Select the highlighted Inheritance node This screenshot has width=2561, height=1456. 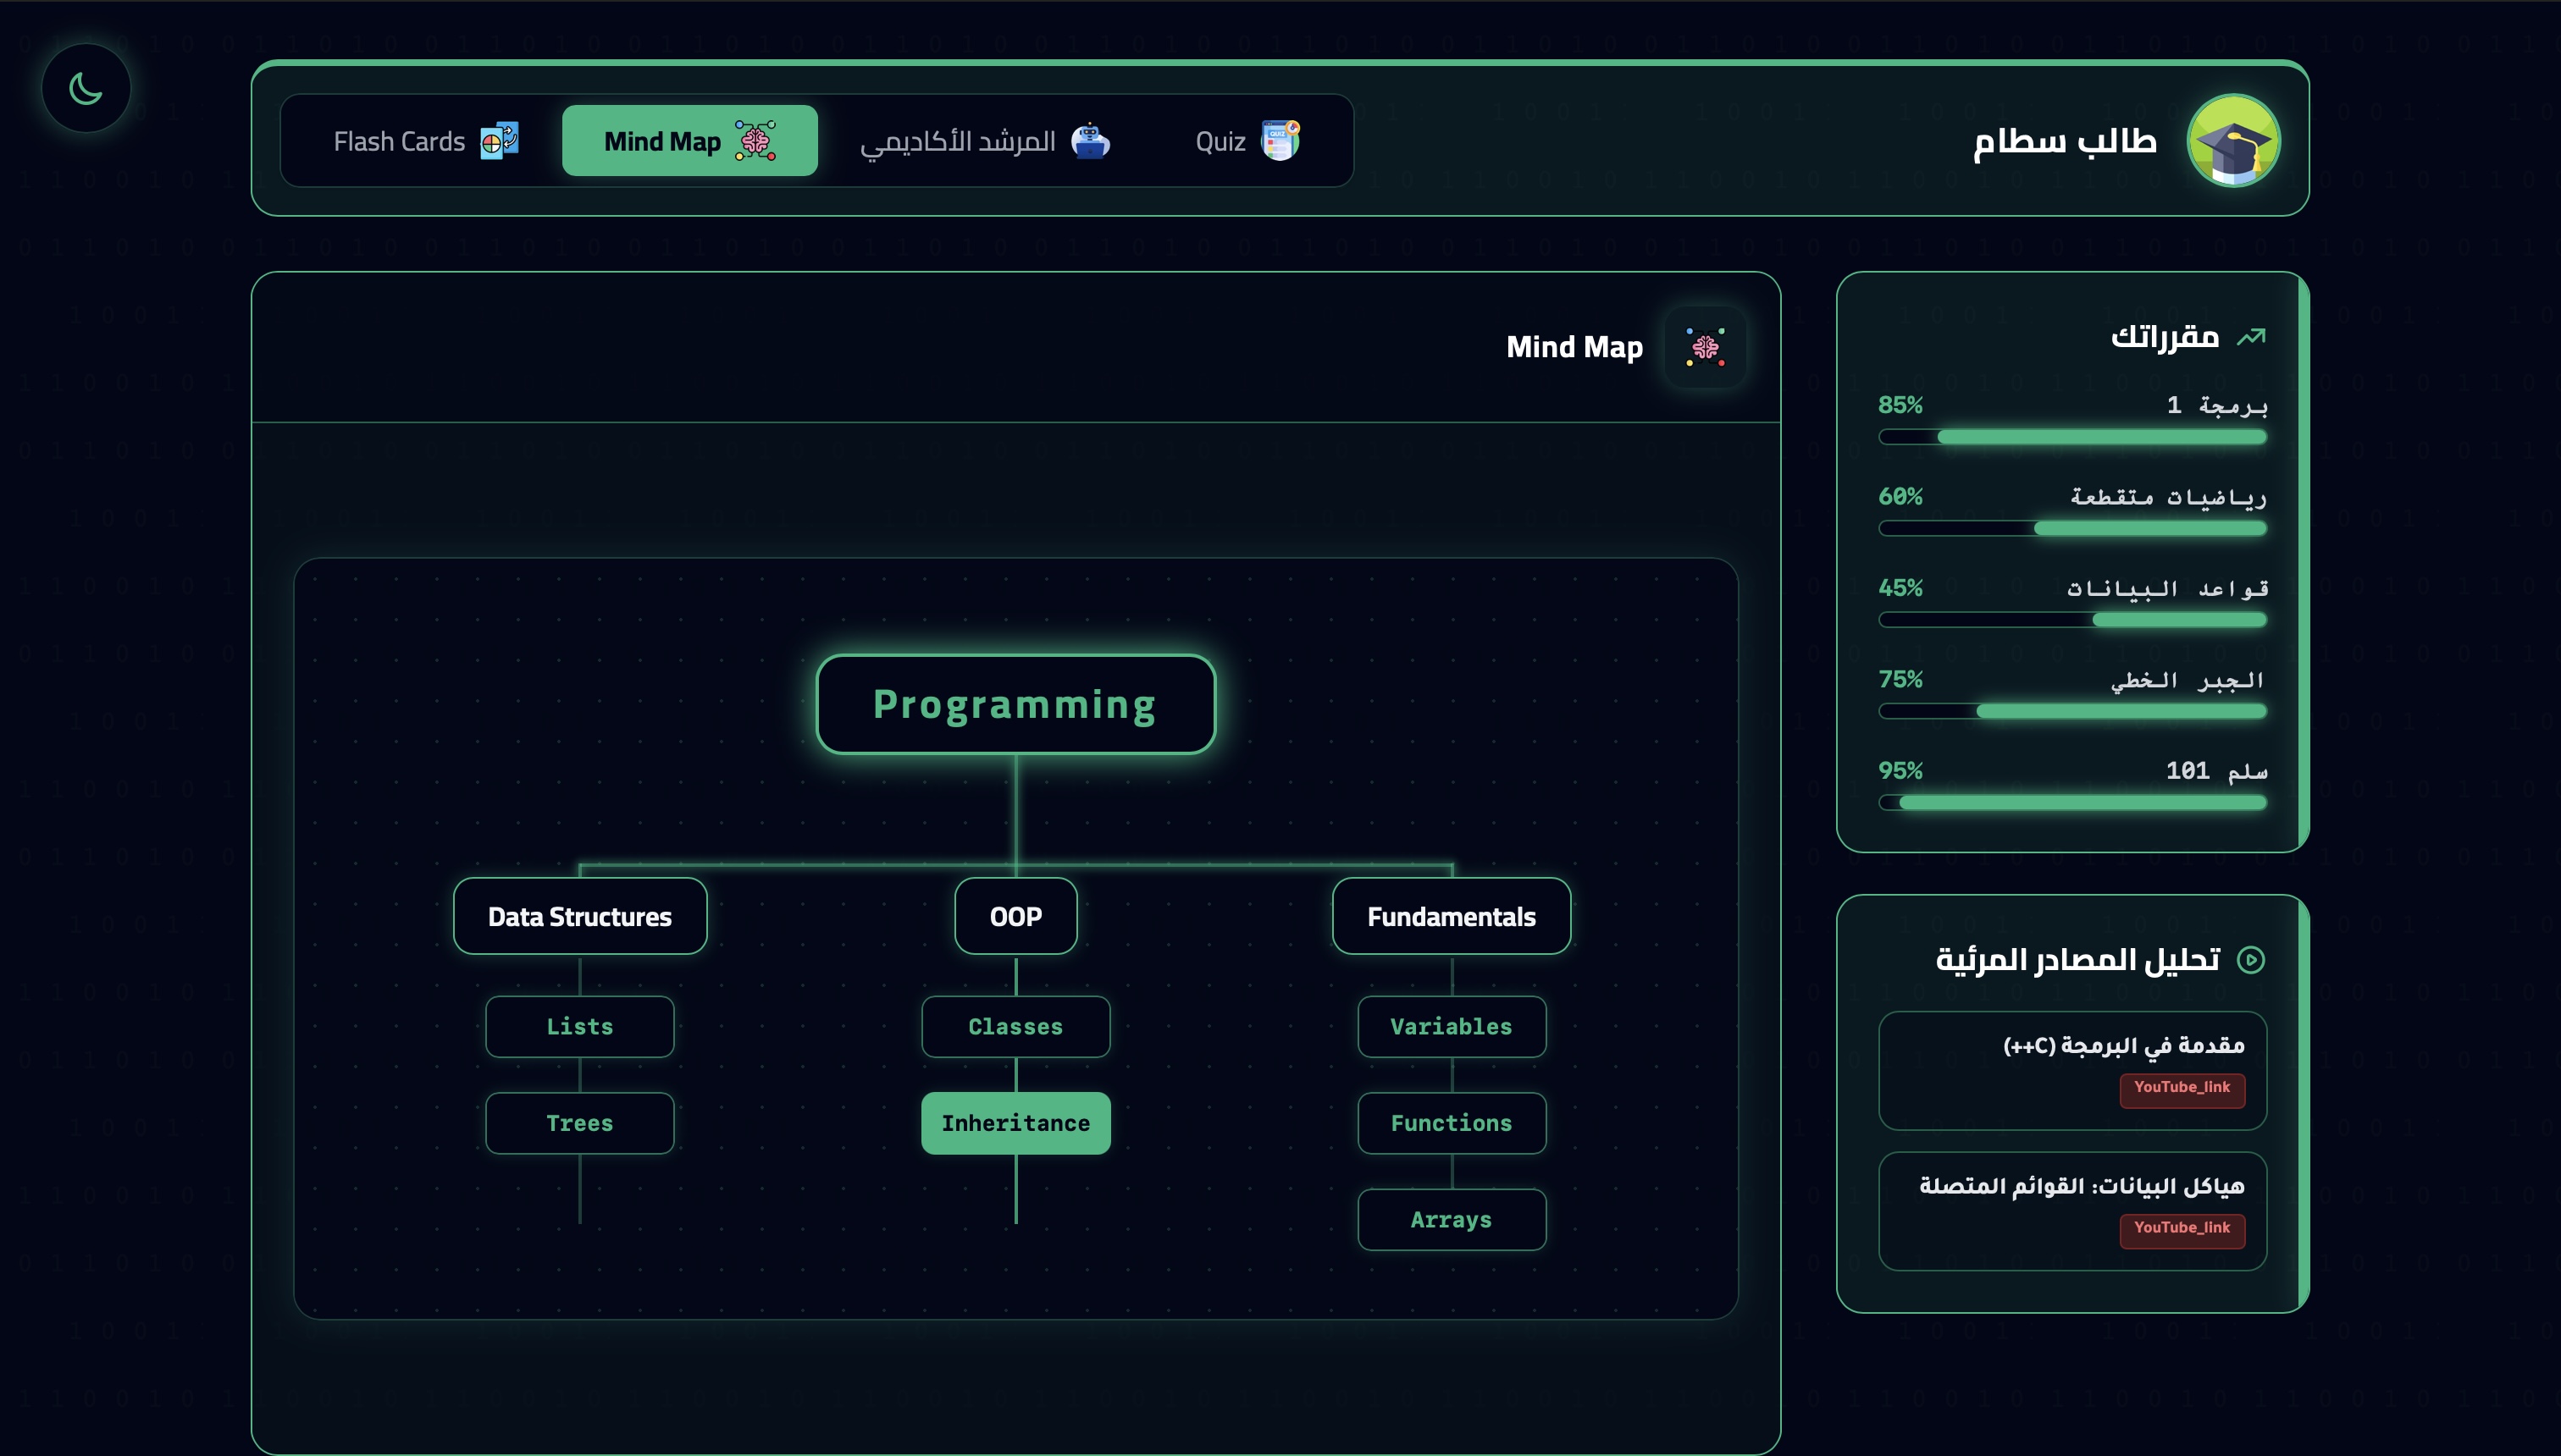[x=1015, y=1123]
